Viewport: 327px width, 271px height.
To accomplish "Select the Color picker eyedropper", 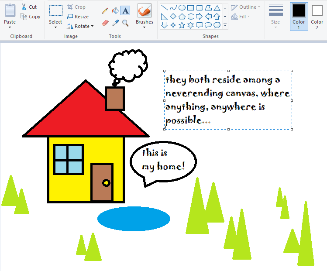I will [x=115, y=23].
